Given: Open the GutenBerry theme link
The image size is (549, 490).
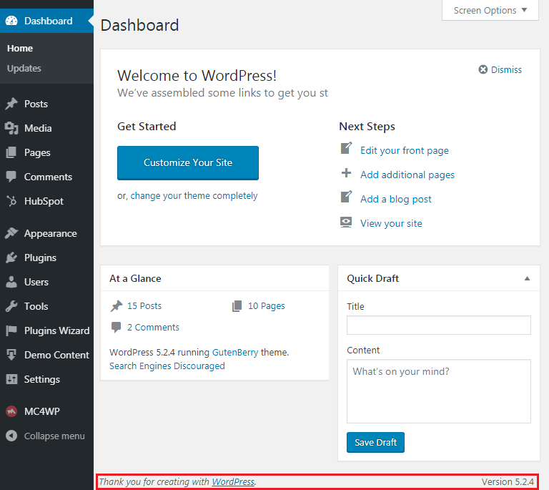Looking at the screenshot, I should (x=235, y=352).
